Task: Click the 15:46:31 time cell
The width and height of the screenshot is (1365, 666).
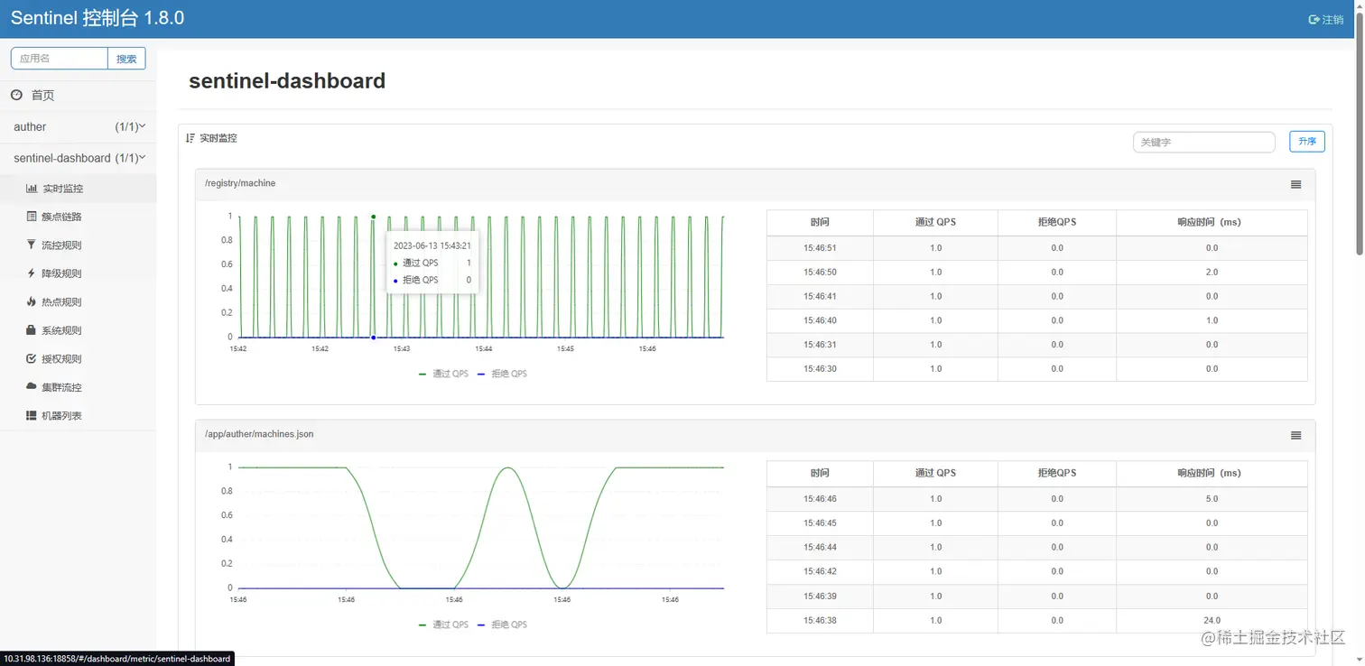Action: click(820, 345)
